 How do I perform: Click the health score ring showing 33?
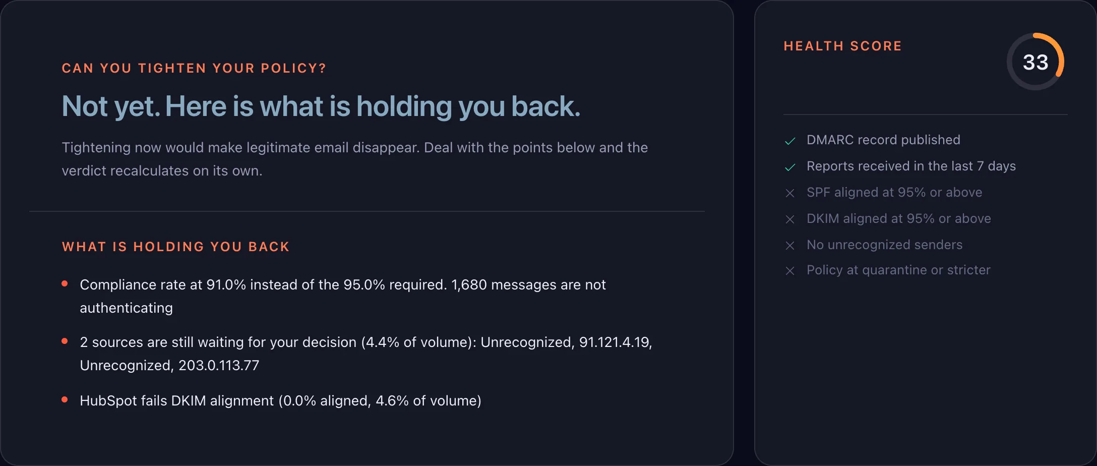[x=1035, y=62]
